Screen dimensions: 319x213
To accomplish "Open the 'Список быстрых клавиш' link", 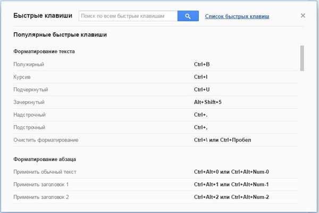I will 237,16.
